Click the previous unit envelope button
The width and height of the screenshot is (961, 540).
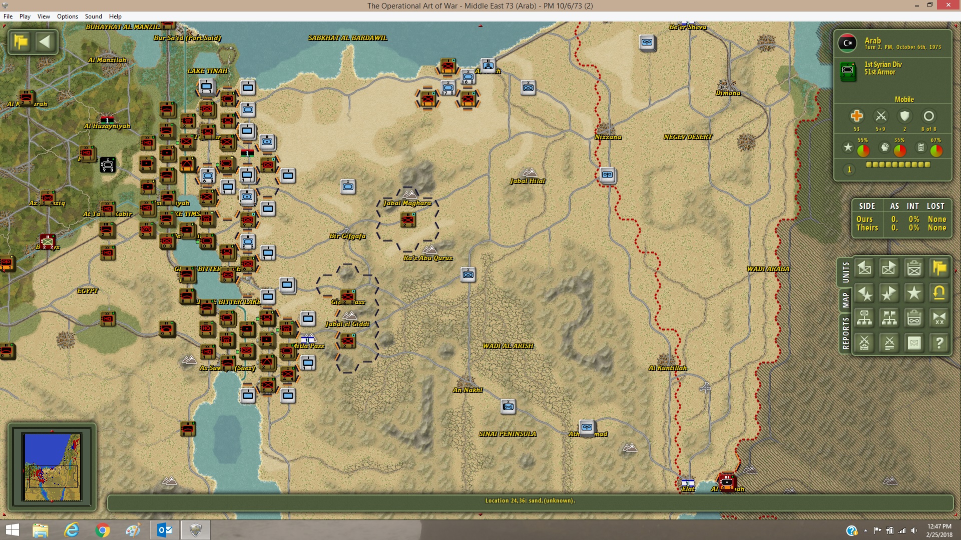(x=864, y=268)
